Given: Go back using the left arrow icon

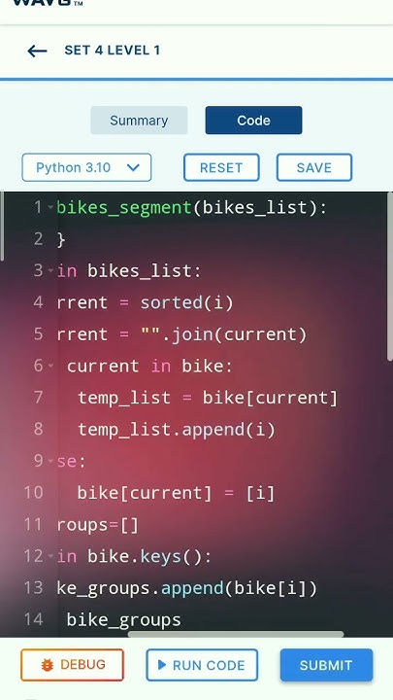Looking at the screenshot, I should pyautogui.click(x=37, y=51).
